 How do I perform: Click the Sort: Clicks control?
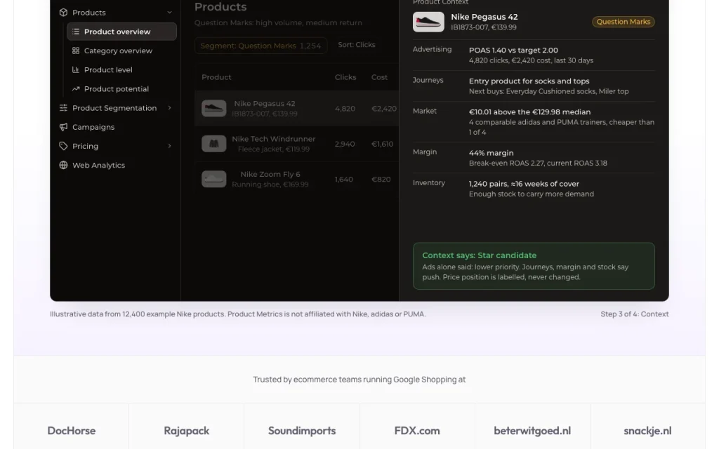point(356,45)
